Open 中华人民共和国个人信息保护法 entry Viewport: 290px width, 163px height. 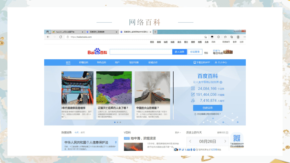pyautogui.click(x=86, y=142)
